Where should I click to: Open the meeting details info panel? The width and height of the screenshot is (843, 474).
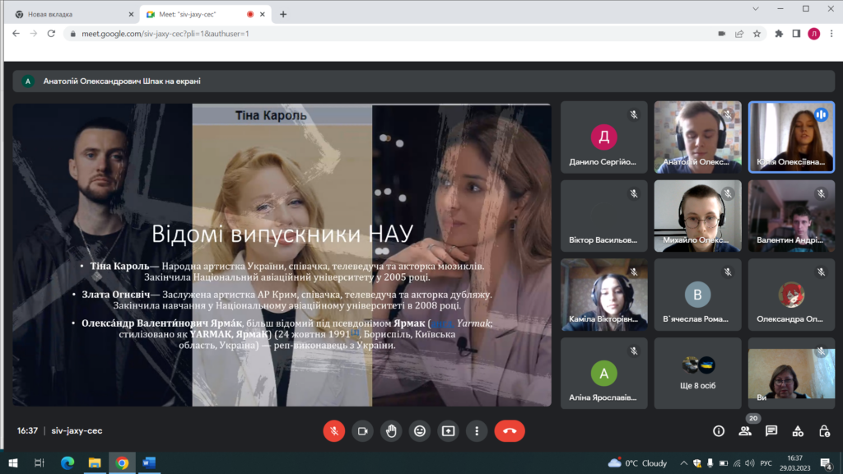[719, 430]
